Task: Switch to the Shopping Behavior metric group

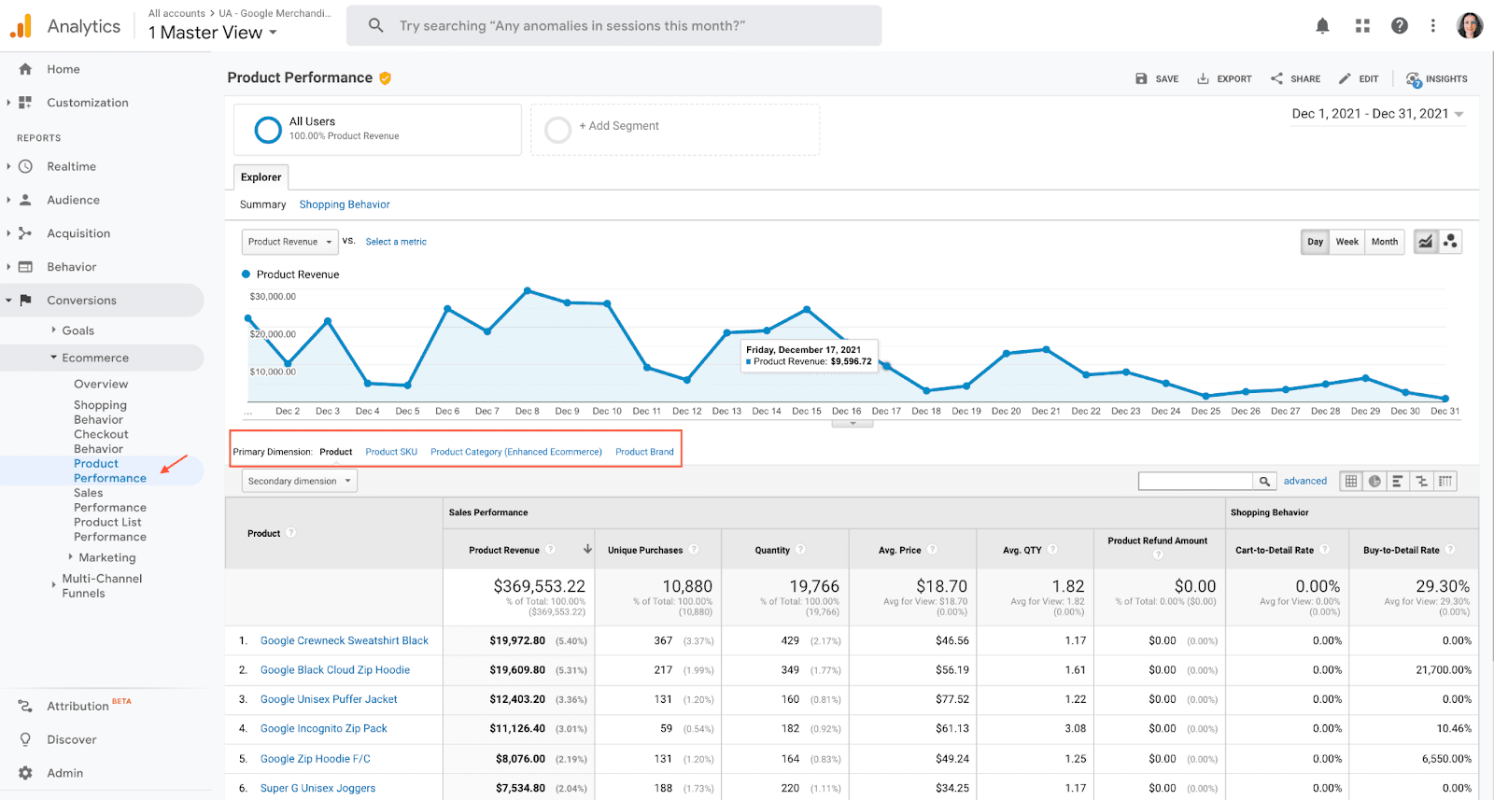Action: point(345,204)
